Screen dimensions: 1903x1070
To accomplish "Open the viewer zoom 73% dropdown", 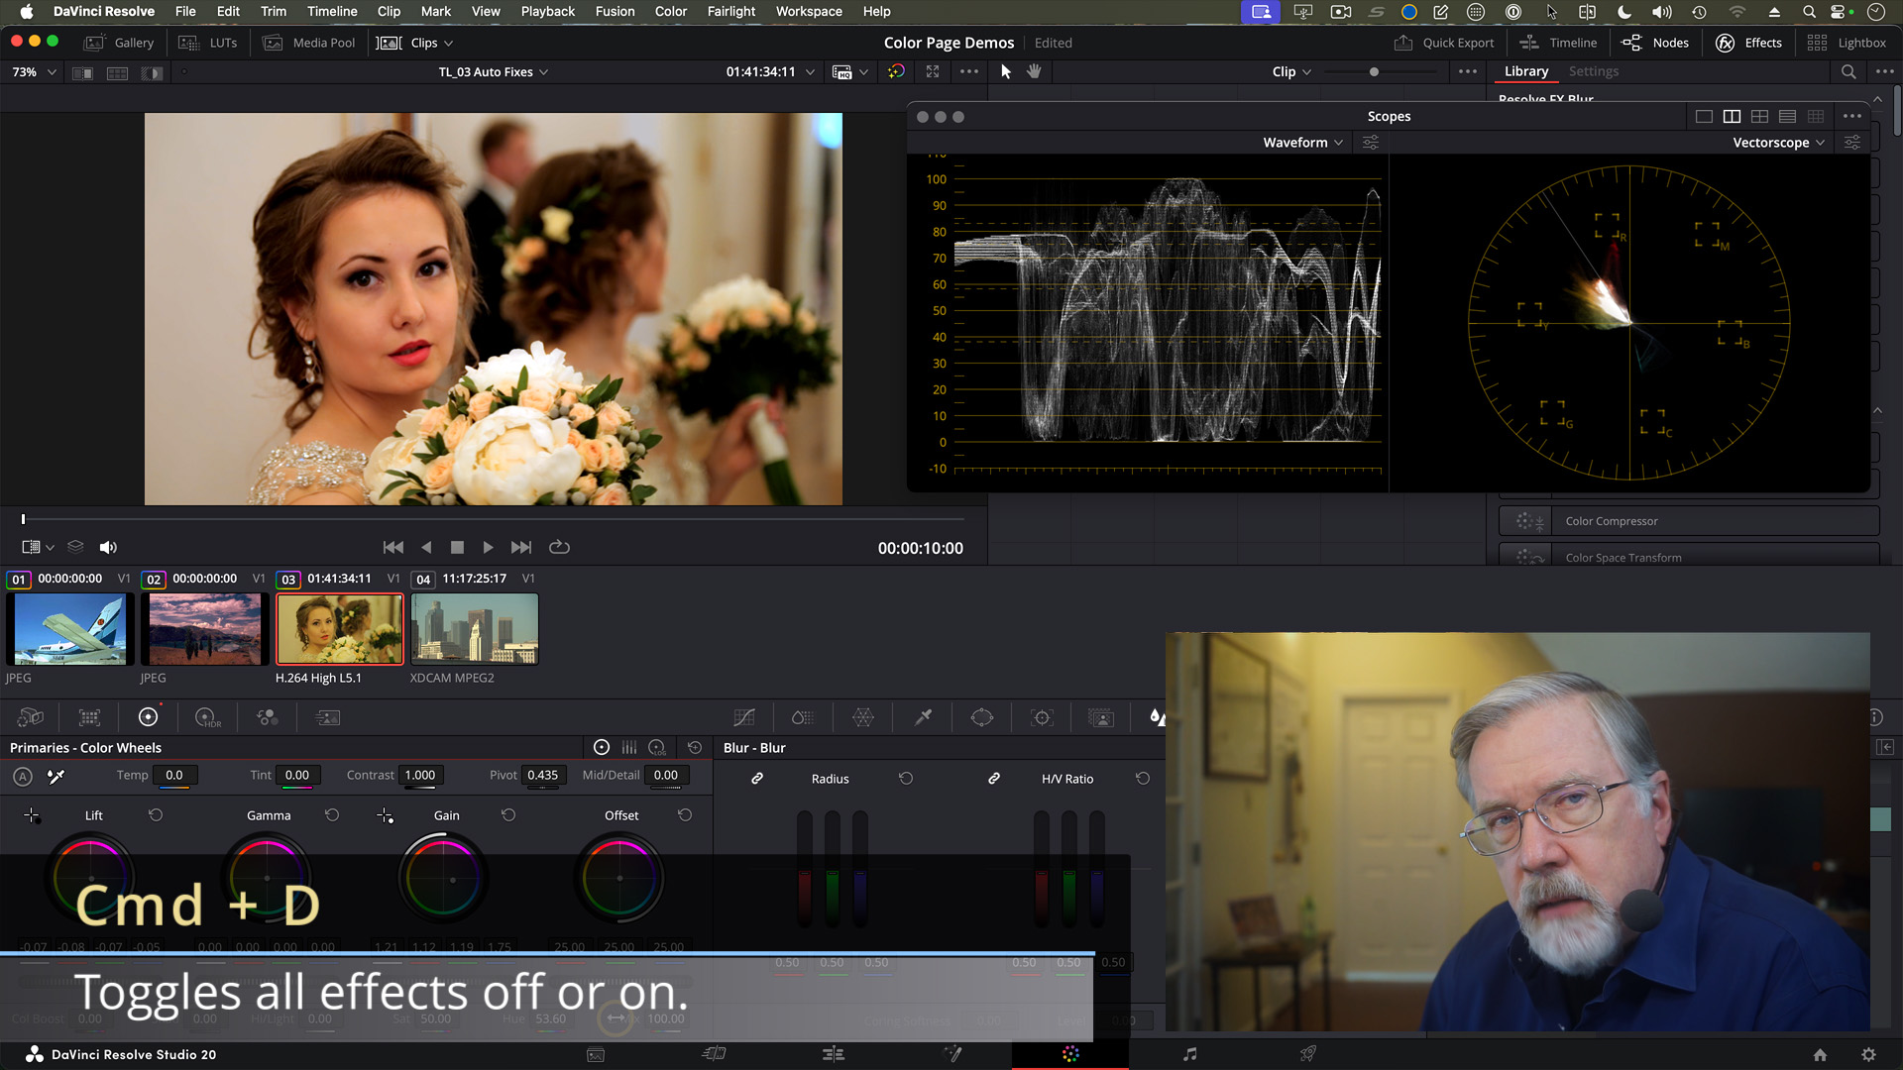I will [x=34, y=72].
